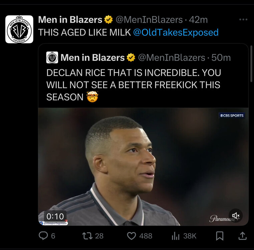
Task: Repost the tweet using the retweet icon
Action: (87, 236)
